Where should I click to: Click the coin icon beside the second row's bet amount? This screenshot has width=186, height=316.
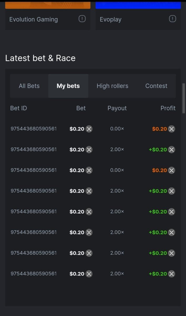click(x=89, y=150)
